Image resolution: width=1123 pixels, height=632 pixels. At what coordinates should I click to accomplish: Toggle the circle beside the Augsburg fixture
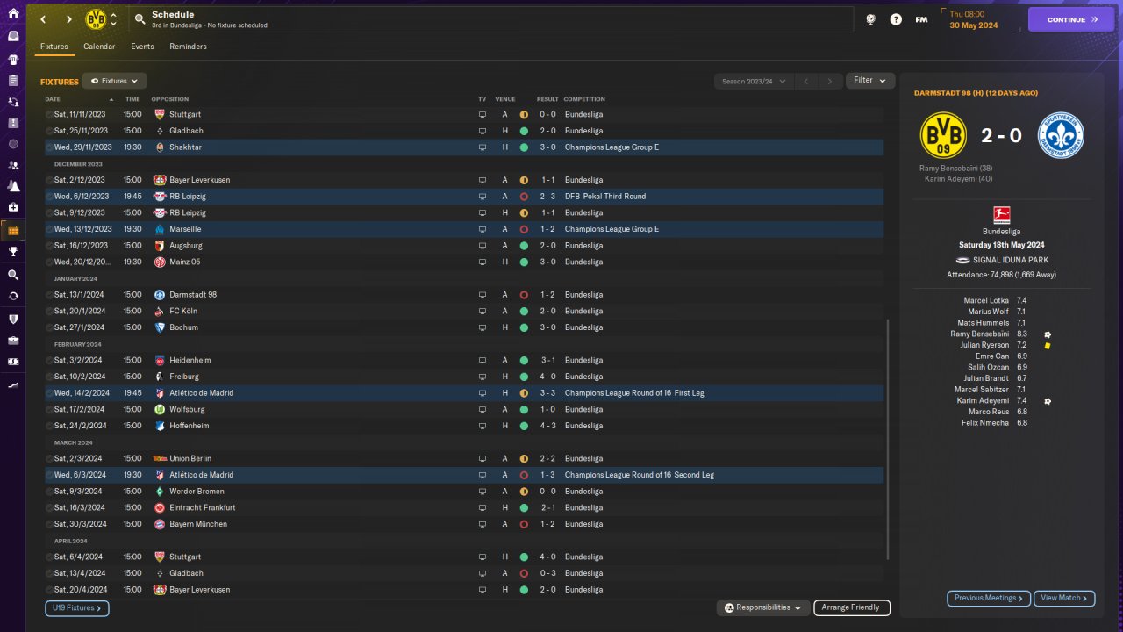(x=49, y=246)
